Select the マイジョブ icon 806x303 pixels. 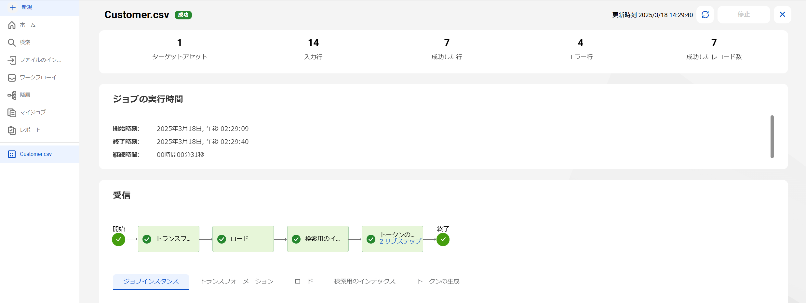12,112
